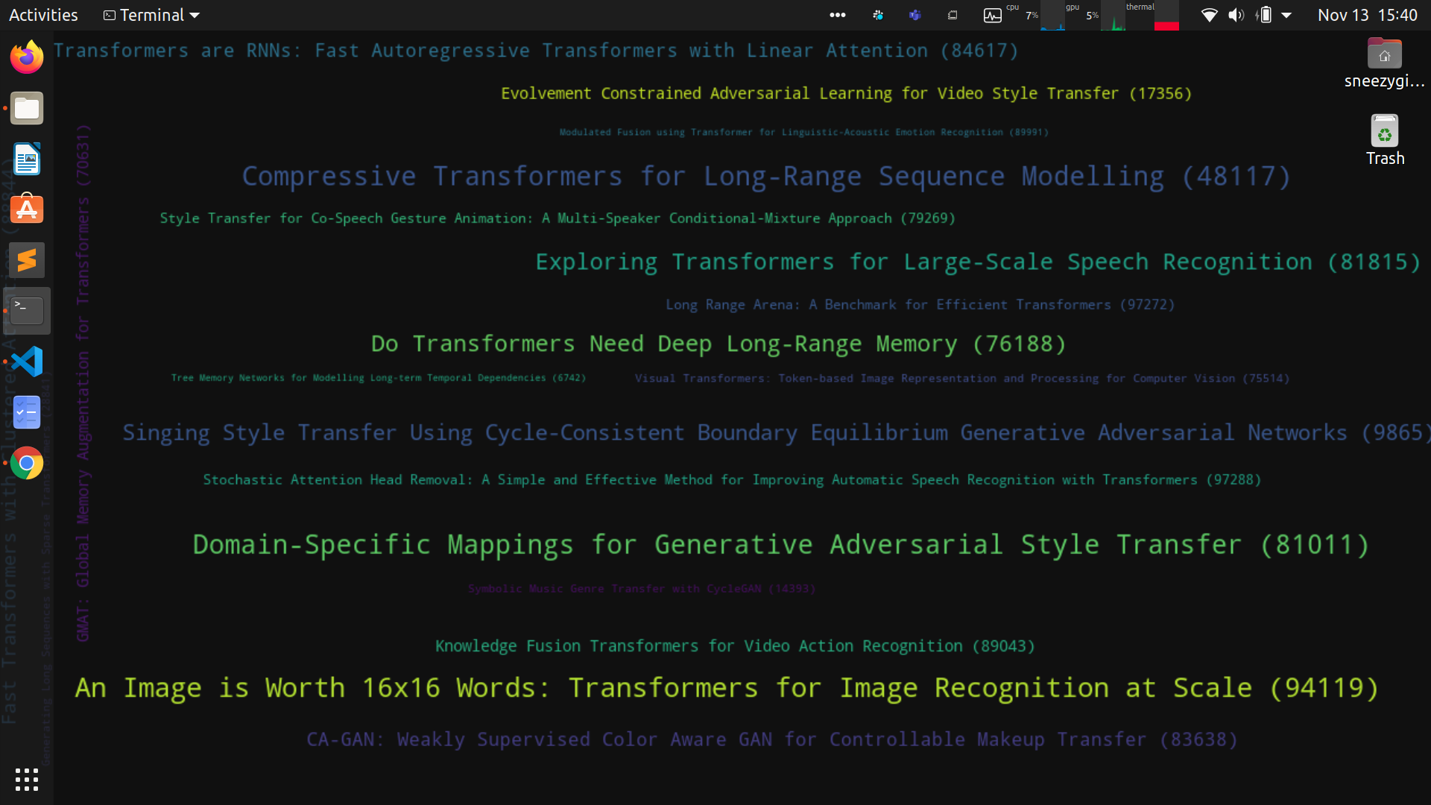The height and width of the screenshot is (805, 1431).
Task: Launch the Files manager in dock
Action: [x=27, y=109]
